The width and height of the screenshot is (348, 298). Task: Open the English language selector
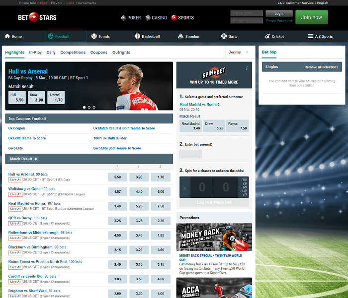[x=323, y=3]
